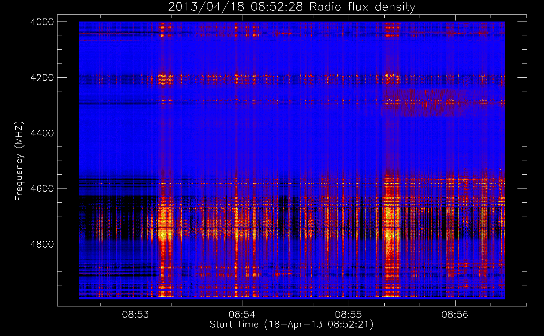Screen dimensions: 544x336
Task: Click the 4600 frequency axis label
Action: click(42, 188)
